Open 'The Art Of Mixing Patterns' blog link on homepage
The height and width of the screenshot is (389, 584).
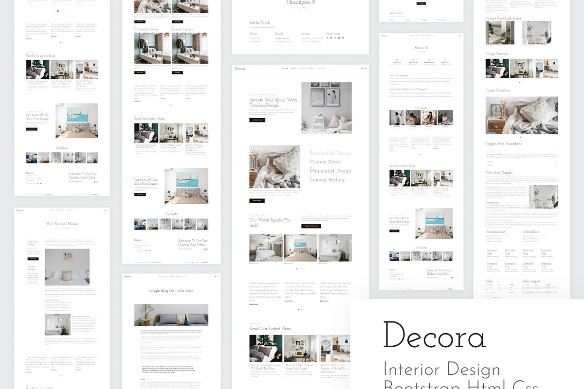(x=332, y=368)
